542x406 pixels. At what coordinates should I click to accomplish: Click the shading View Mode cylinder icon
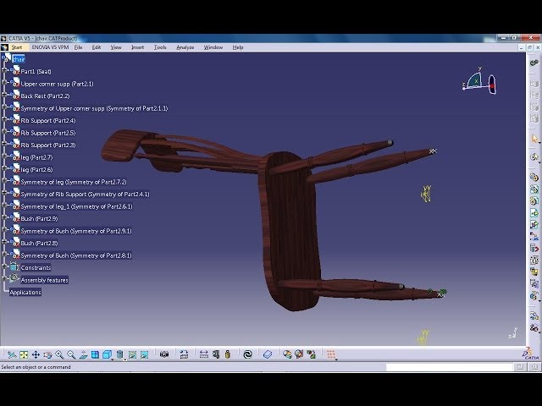click(119, 354)
